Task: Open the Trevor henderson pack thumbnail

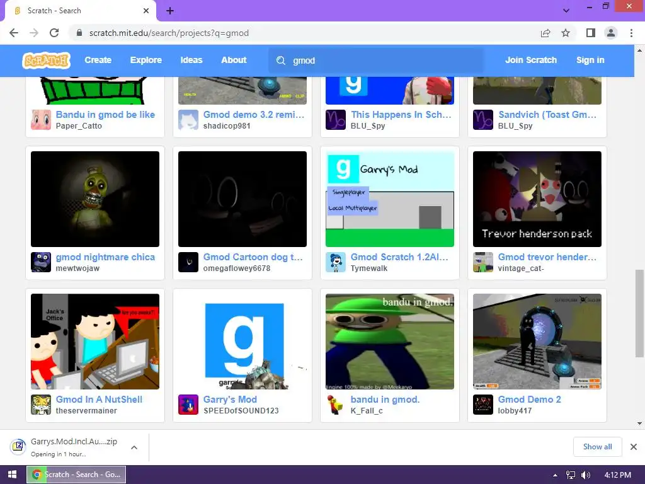Action: [537, 199]
